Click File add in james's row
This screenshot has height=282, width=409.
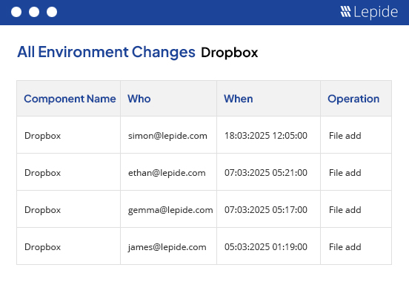click(x=345, y=247)
